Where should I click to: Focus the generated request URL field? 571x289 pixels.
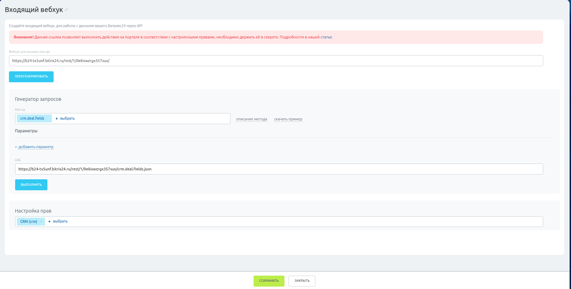coord(275,169)
